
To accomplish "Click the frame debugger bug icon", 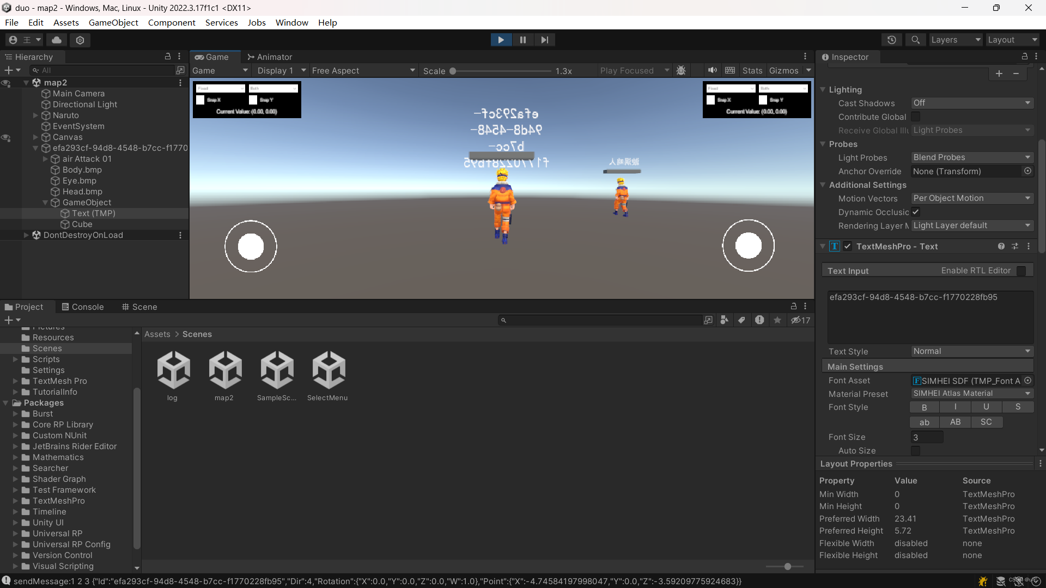I will tap(681, 70).
